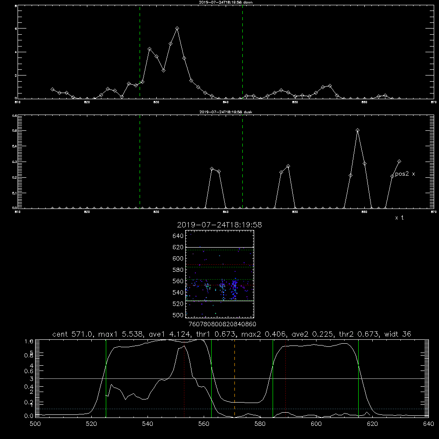Click the '760780800820840860' x-axis label of image panel
439x439 pixels.
pos(222,324)
